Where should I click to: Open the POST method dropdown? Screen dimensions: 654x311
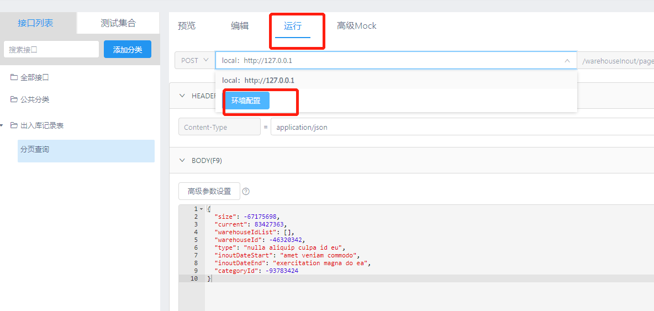coord(194,60)
